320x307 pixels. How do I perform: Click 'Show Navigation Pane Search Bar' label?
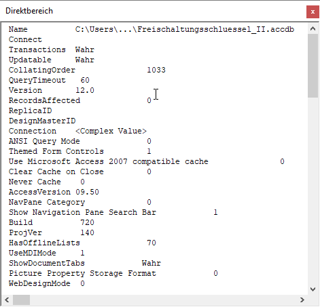pyautogui.click(x=82, y=212)
